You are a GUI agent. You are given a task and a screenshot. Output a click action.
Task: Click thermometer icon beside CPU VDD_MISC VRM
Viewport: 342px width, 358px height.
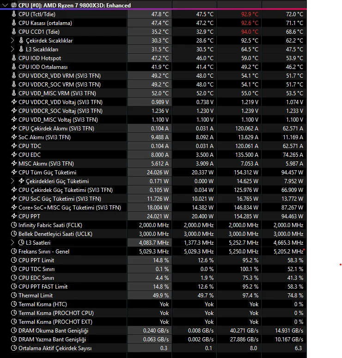pyautogui.click(x=14, y=93)
